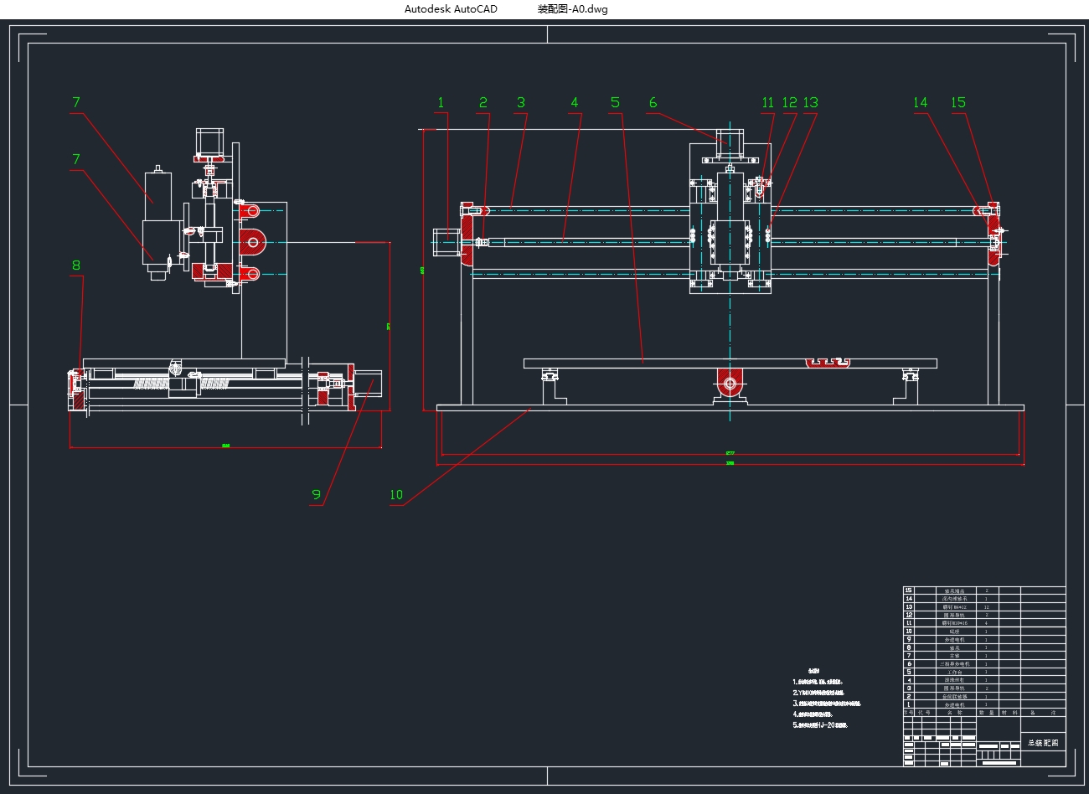Click the 总装配图 title block cell
Image resolution: width=1089 pixels, height=794 pixels.
tap(1043, 743)
